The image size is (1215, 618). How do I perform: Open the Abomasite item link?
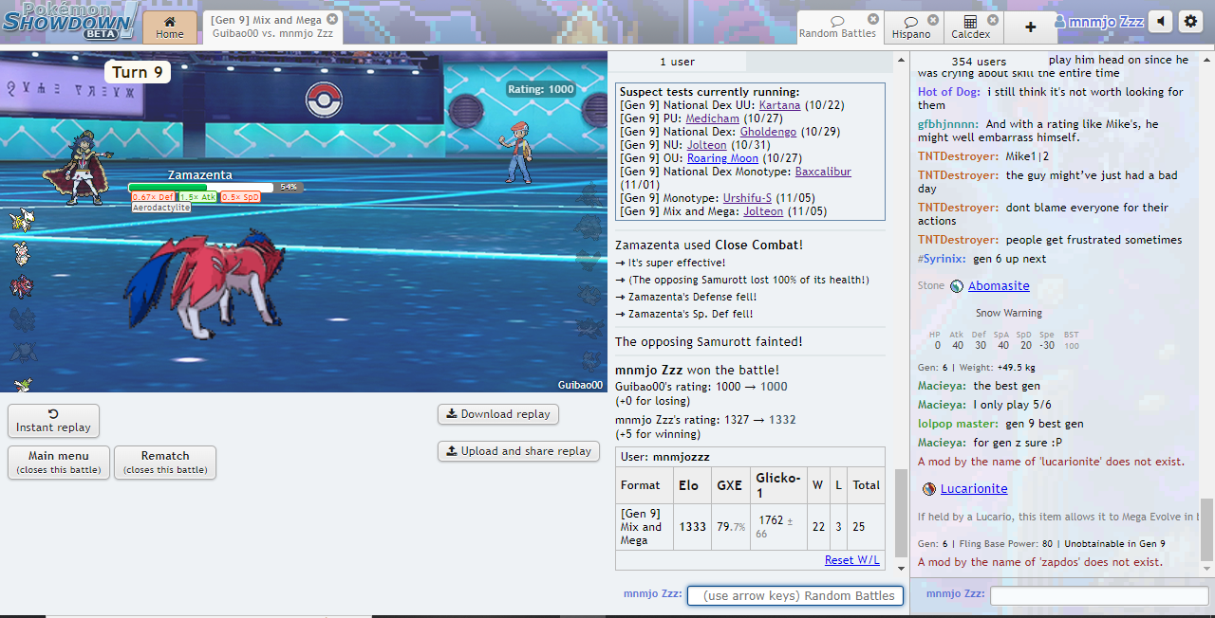(999, 285)
